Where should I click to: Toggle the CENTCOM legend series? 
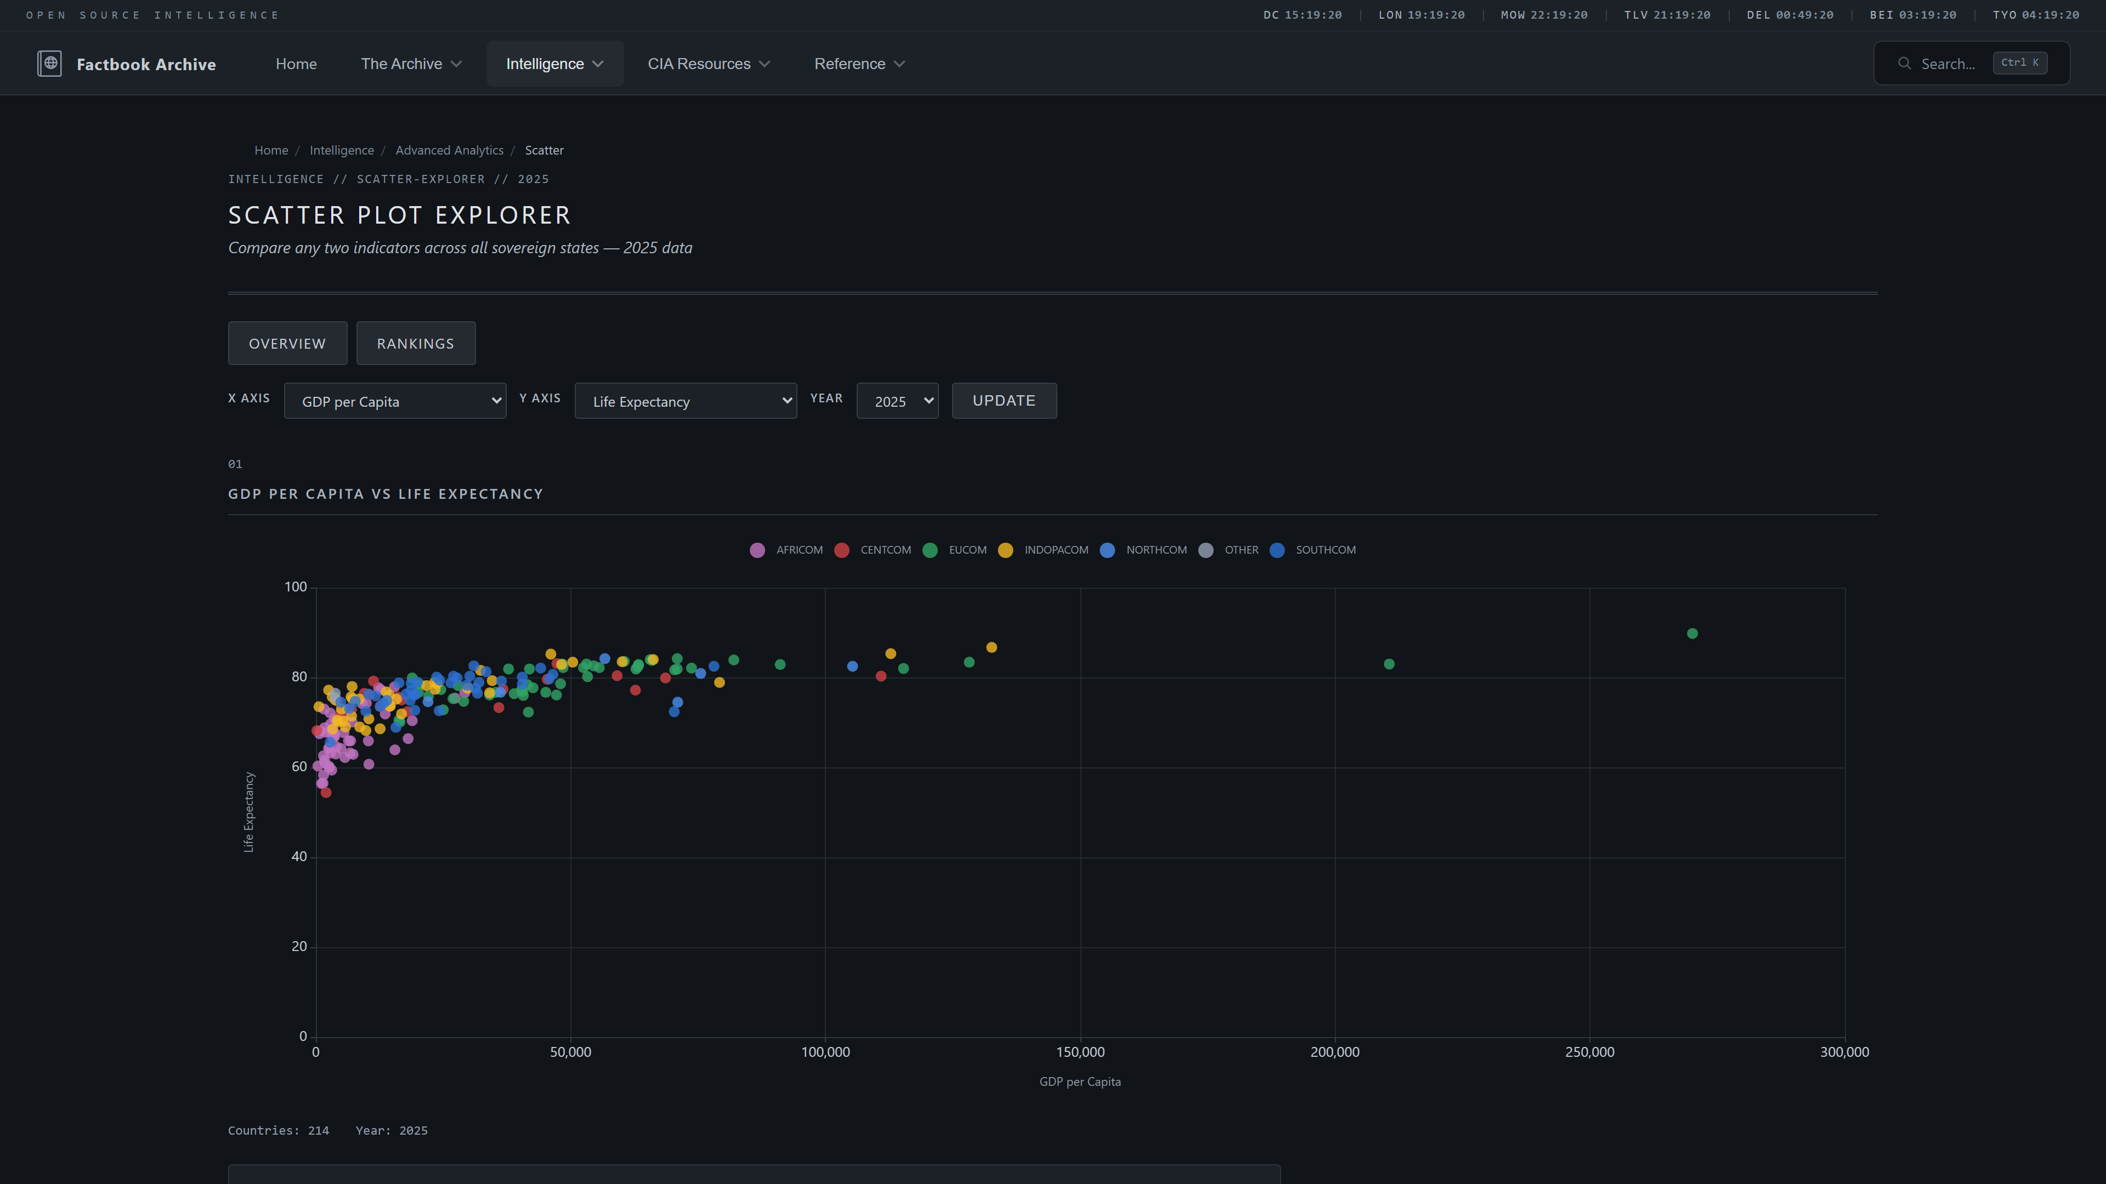841,550
